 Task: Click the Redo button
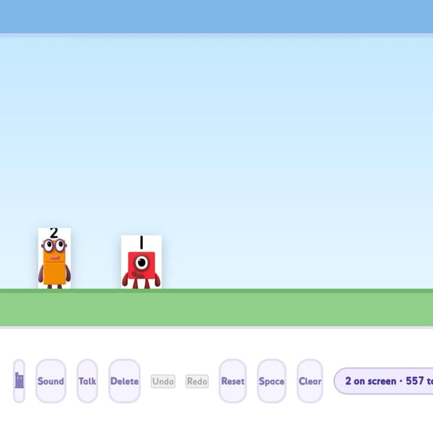click(x=197, y=381)
